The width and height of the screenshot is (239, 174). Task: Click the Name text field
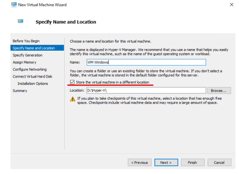pos(146,62)
